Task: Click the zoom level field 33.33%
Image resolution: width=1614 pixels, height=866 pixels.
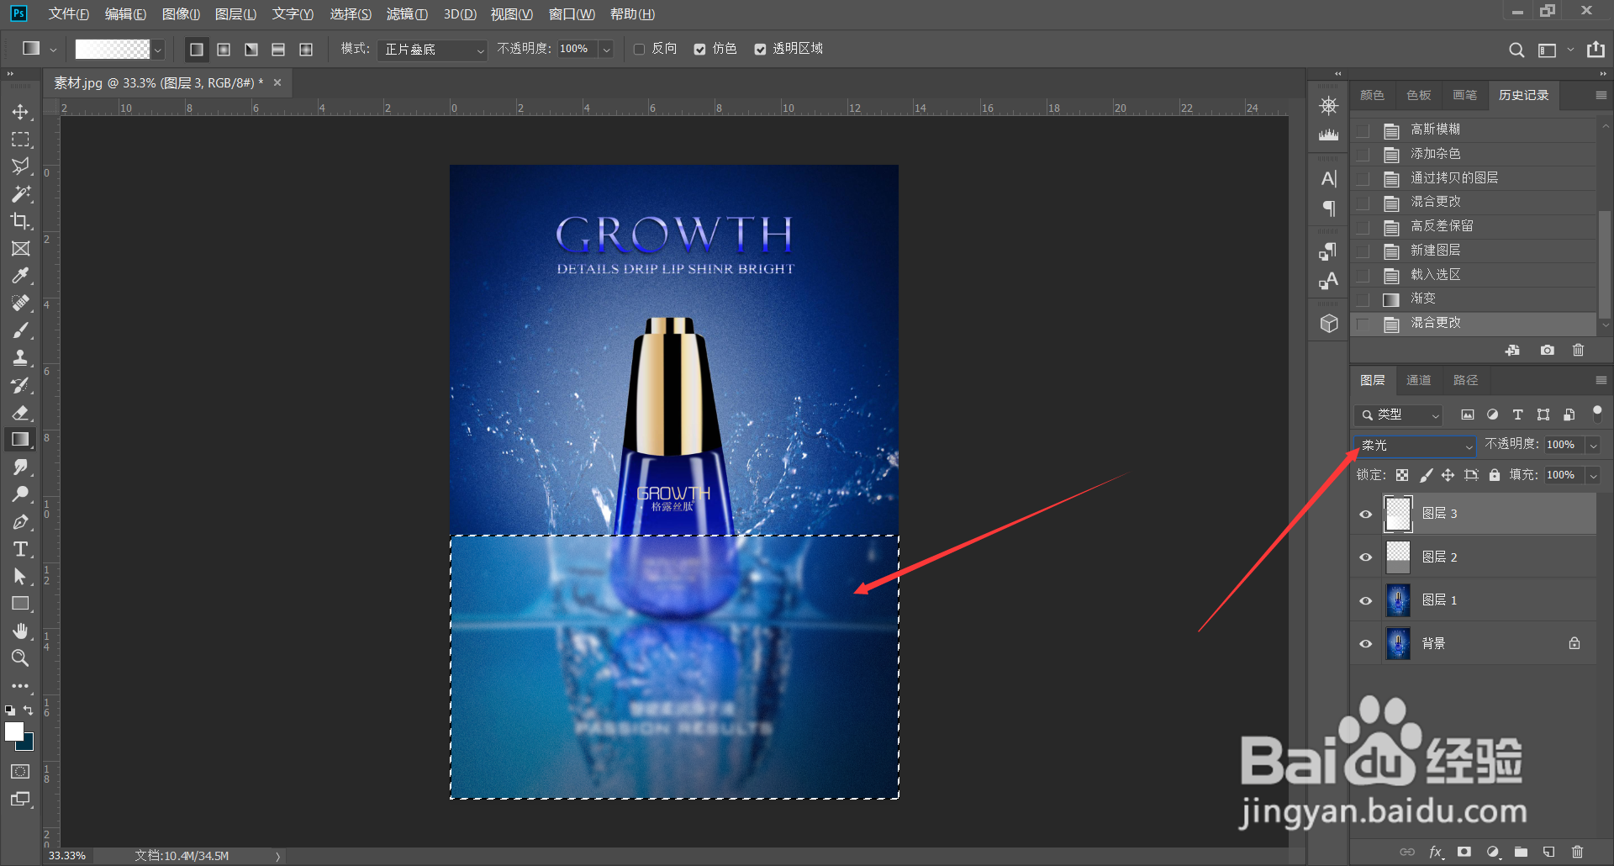Action: 67,856
